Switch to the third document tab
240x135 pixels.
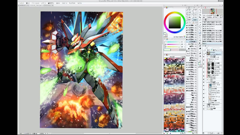(49, 5)
